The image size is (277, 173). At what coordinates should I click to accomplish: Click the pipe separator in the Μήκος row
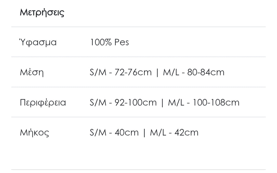(x=144, y=133)
